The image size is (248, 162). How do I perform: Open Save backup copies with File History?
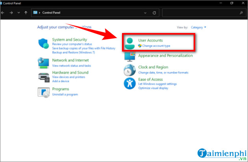coord(84,48)
